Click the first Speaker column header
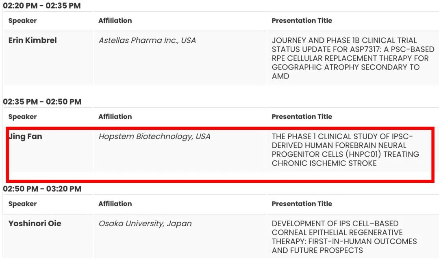Screen dimensions: 439x258 point(22,20)
